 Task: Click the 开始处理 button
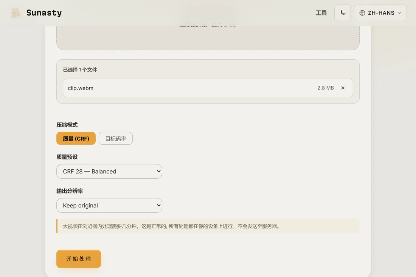[x=79, y=259]
